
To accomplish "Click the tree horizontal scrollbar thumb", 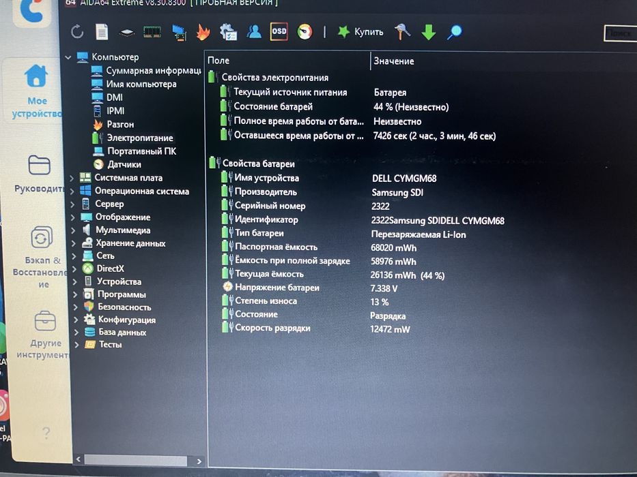I will [x=136, y=461].
